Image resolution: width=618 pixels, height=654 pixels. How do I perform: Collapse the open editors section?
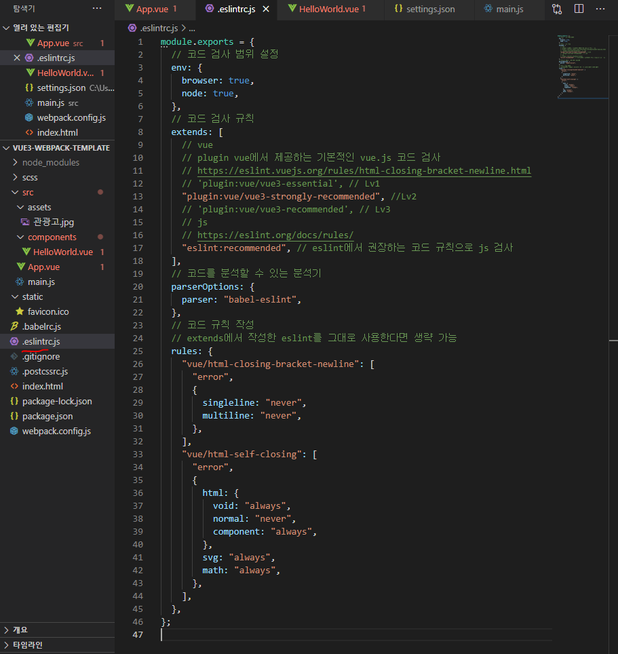pos(6,28)
